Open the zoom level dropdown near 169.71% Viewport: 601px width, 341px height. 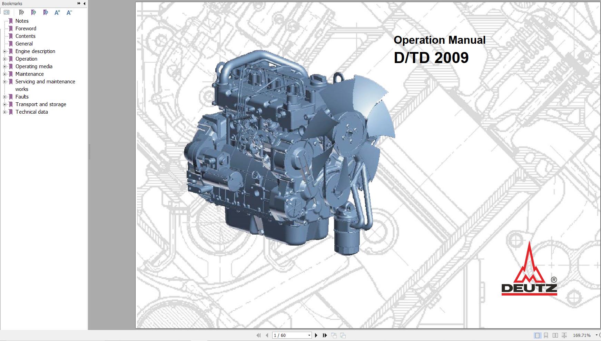click(x=597, y=334)
